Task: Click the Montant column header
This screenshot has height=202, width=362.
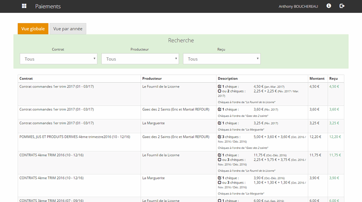Action: pos(317,79)
